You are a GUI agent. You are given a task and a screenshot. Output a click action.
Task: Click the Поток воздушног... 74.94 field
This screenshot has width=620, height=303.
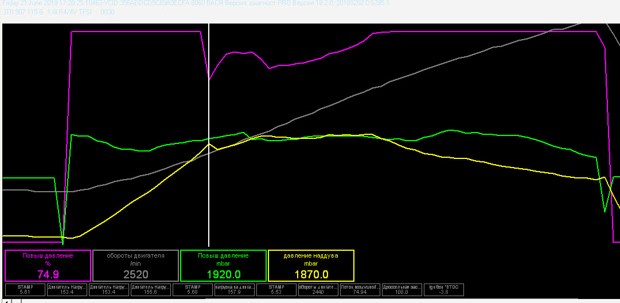[x=360, y=290]
